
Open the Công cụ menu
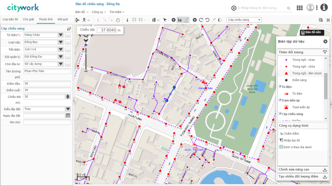(x=99, y=12)
